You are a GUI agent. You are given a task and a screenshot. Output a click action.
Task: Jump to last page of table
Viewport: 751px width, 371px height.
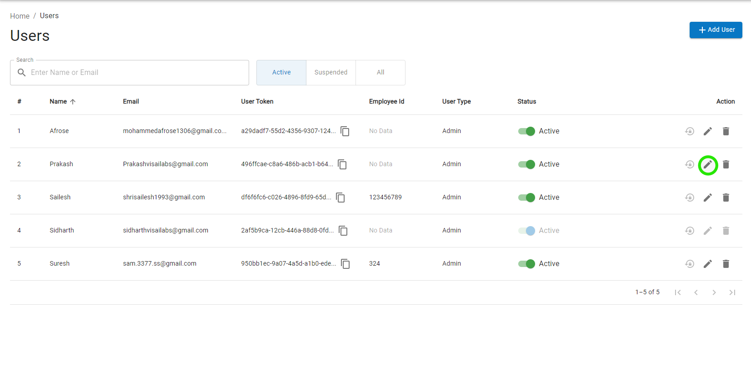pyautogui.click(x=732, y=292)
